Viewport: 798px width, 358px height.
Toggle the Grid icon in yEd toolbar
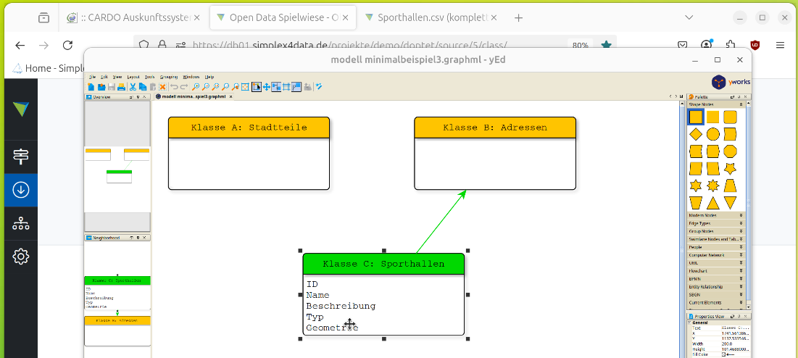click(286, 87)
